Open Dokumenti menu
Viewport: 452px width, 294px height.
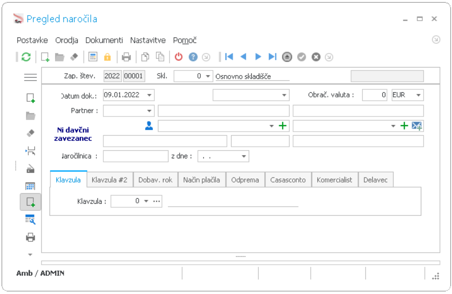click(104, 40)
